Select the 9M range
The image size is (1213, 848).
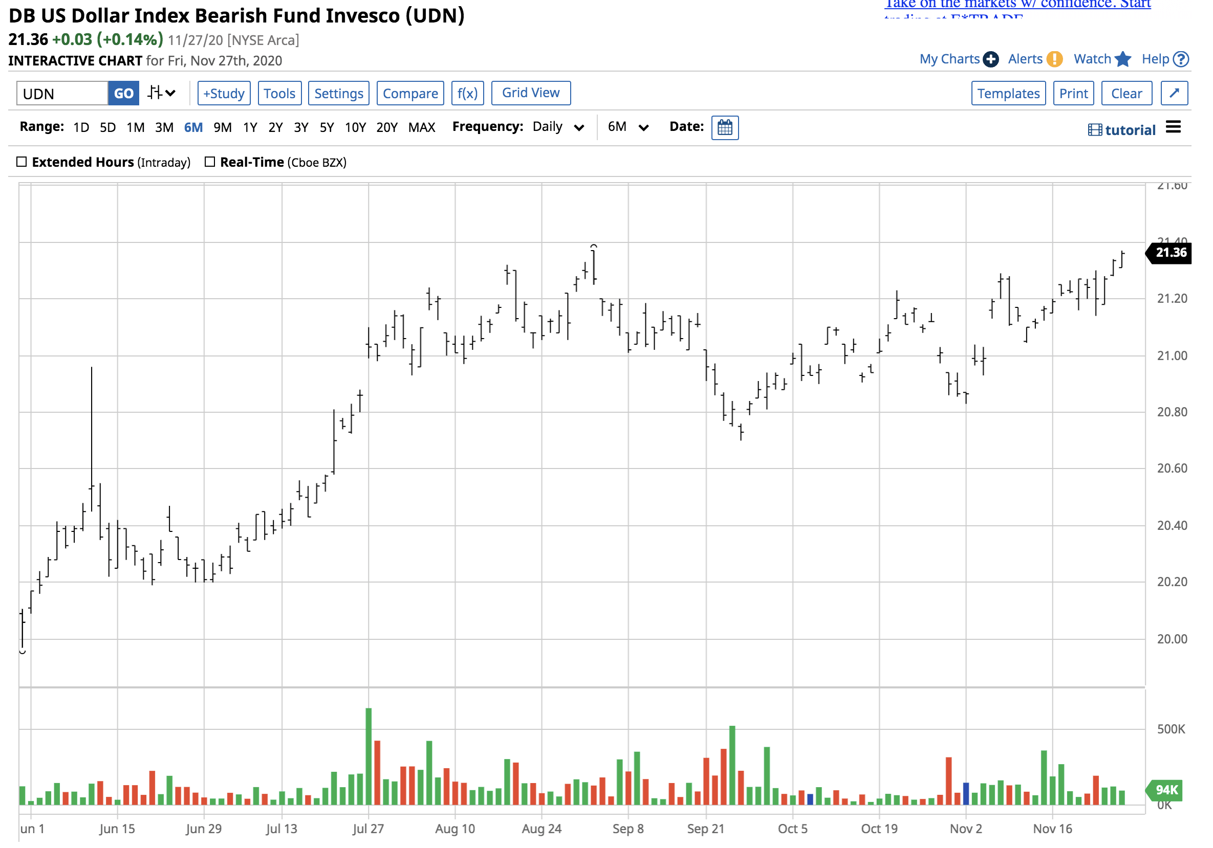pos(223,127)
